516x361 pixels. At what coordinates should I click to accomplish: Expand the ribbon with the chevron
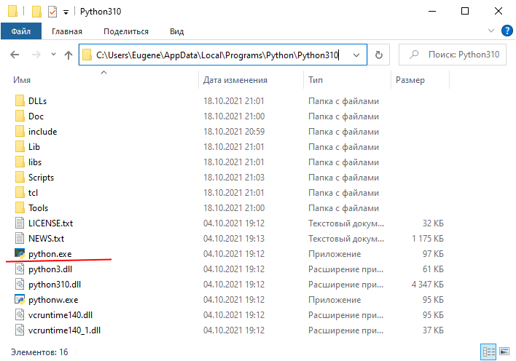click(x=491, y=31)
